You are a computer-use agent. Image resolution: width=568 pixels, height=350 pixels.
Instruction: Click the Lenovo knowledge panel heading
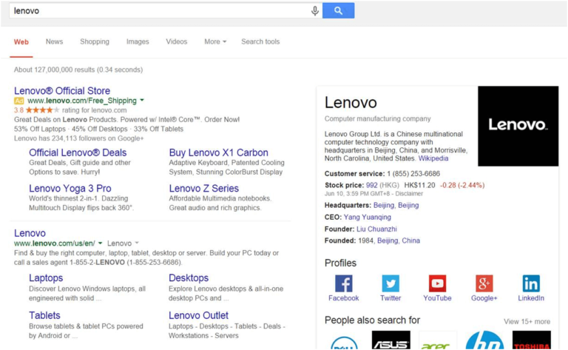click(x=351, y=103)
